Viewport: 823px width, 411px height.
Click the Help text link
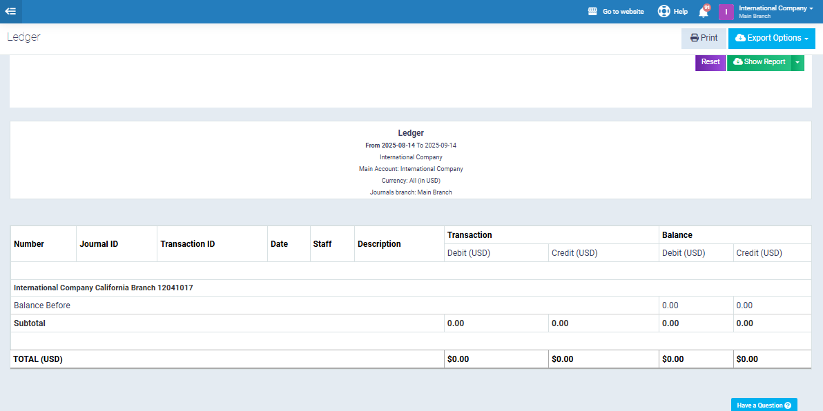(x=680, y=12)
